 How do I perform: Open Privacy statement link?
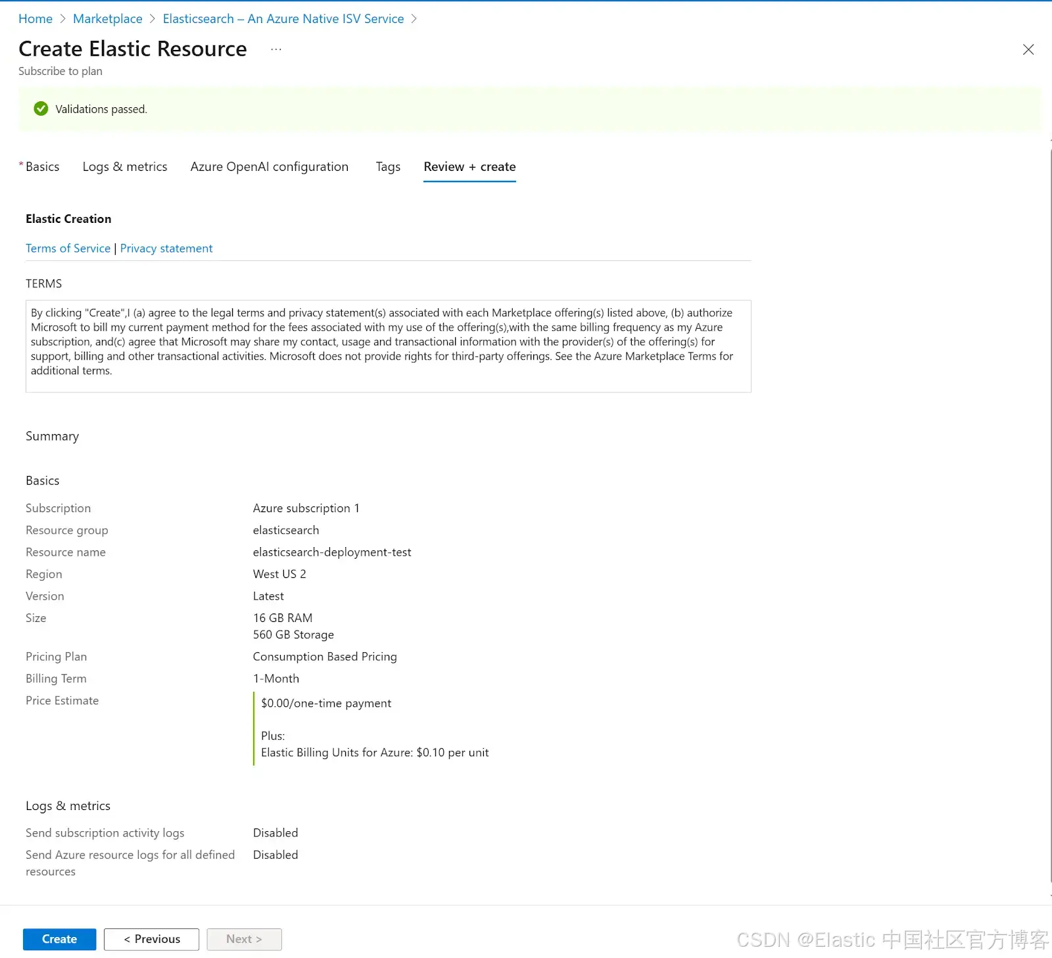click(166, 248)
